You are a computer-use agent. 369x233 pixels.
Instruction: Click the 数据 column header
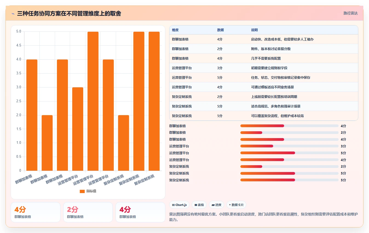click(x=220, y=30)
